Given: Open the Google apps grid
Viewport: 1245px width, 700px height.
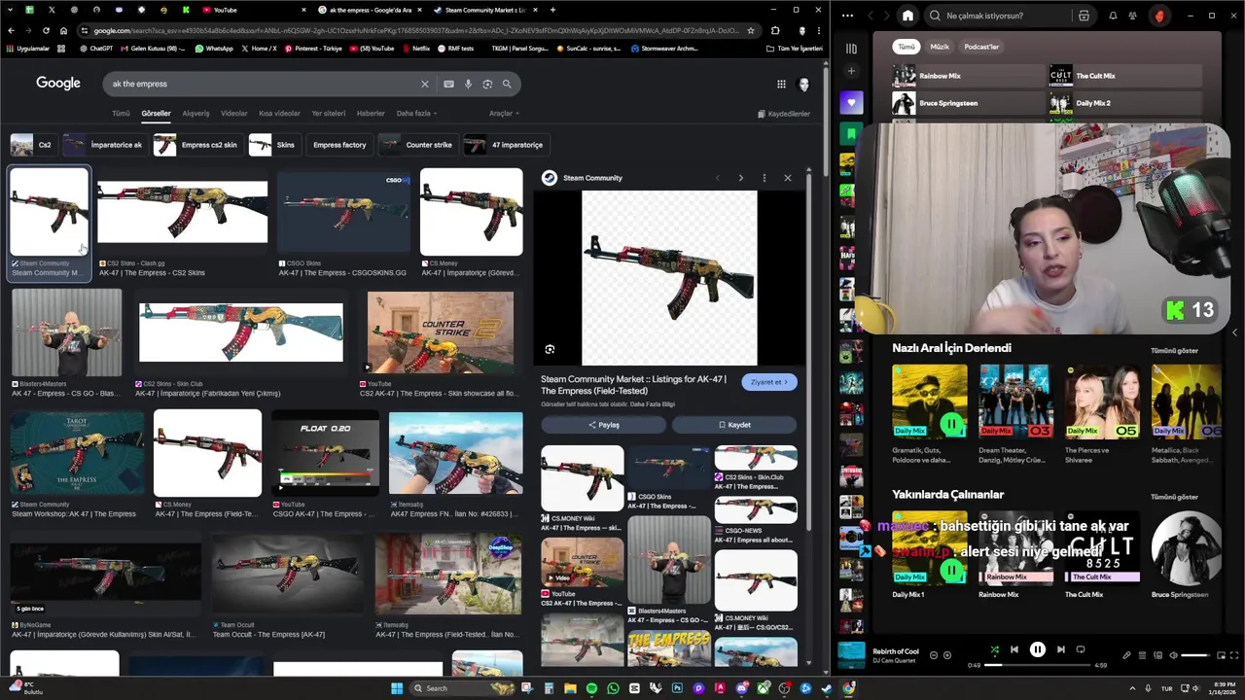Looking at the screenshot, I should [781, 84].
